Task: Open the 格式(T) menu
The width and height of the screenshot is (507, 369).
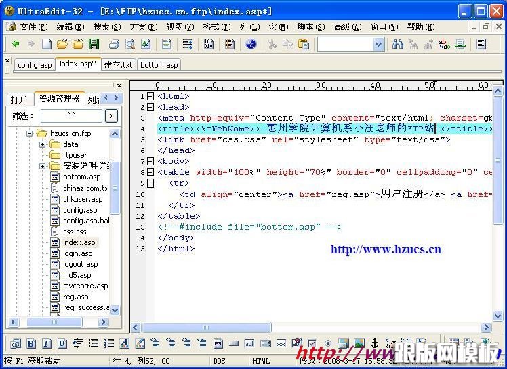Action: pyautogui.click(x=217, y=27)
